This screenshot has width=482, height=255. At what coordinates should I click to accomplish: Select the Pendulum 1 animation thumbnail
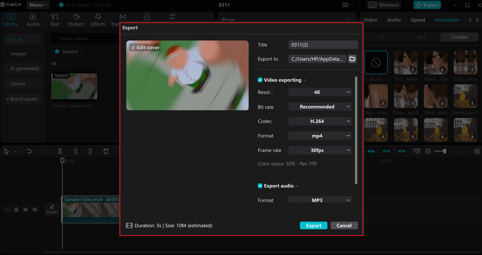click(465, 96)
